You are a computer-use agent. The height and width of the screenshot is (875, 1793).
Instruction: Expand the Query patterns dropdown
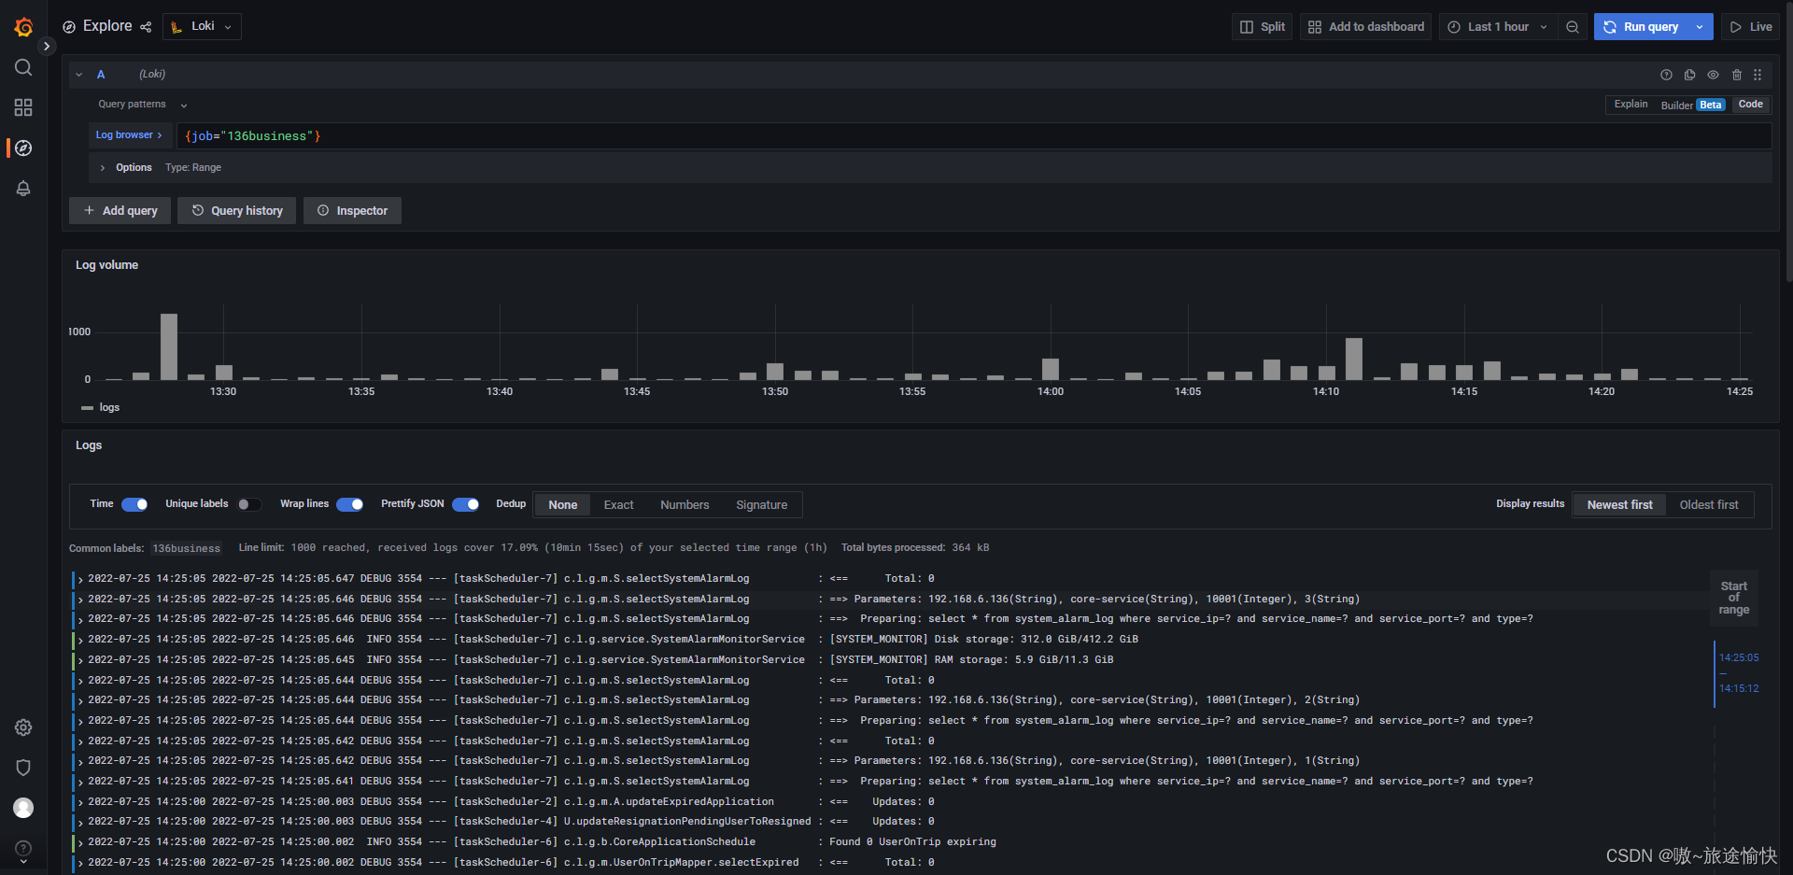point(142,105)
